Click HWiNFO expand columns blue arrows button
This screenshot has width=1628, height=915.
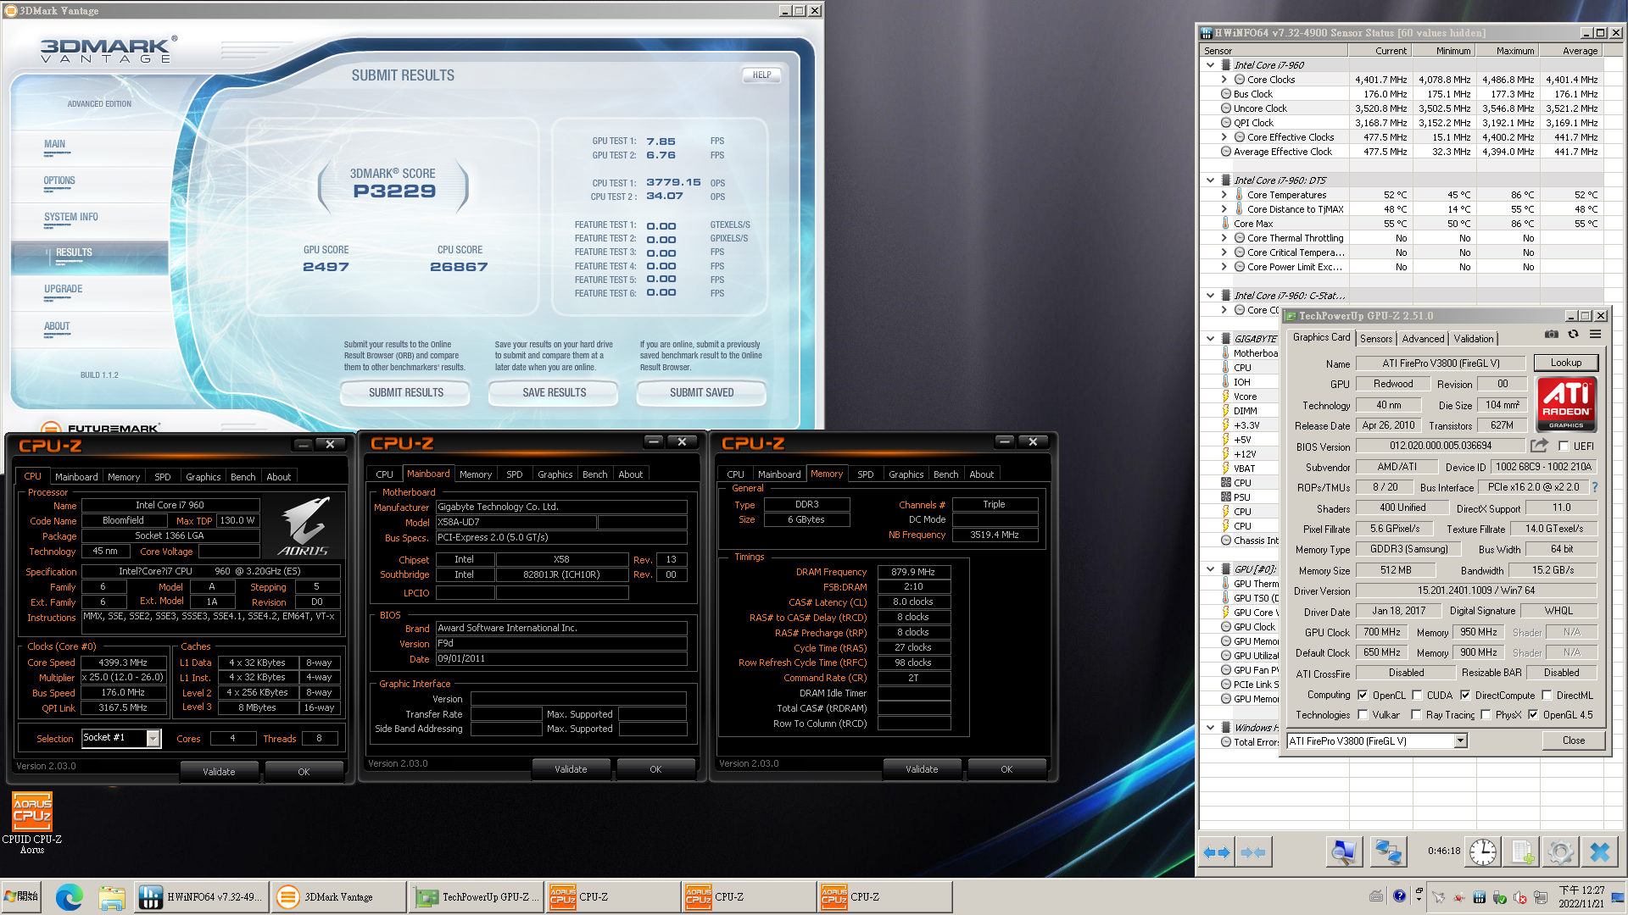[1217, 852]
